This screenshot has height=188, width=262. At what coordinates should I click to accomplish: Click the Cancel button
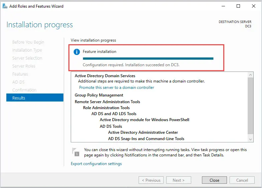click(242, 180)
